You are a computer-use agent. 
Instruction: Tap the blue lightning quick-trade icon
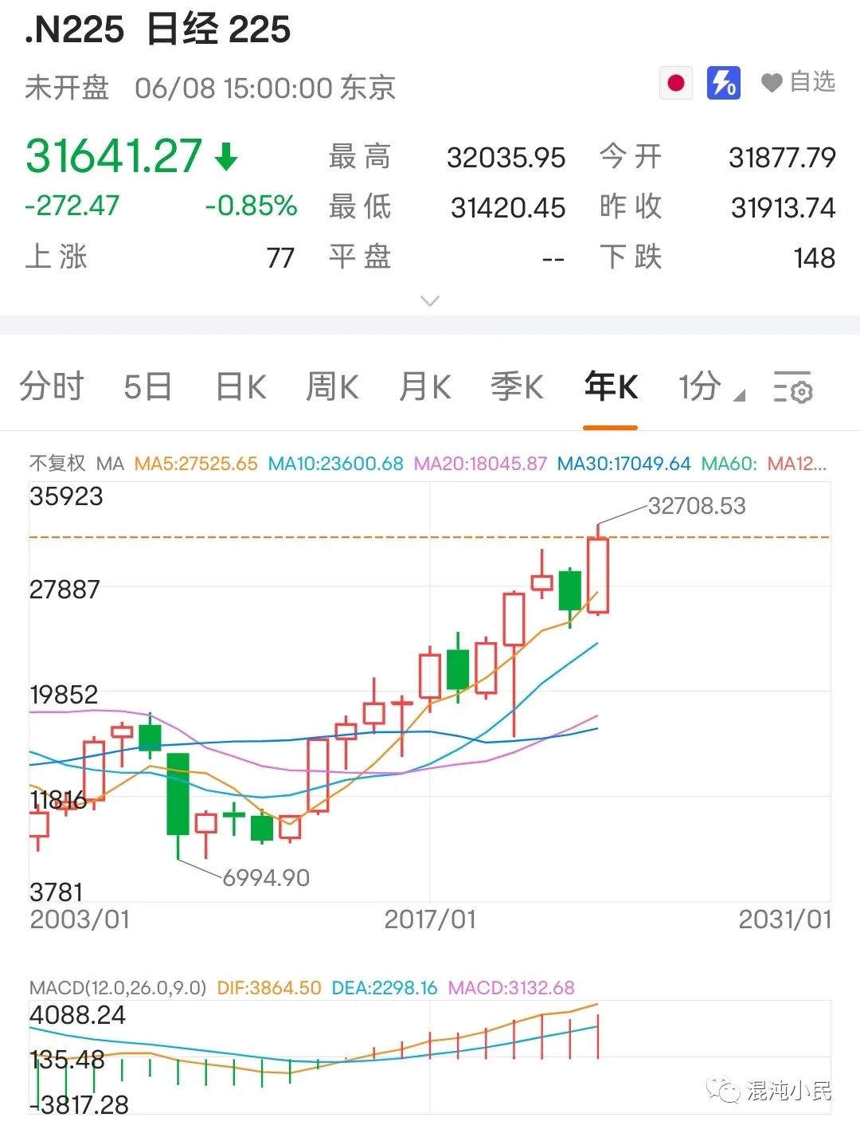pyautogui.click(x=723, y=83)
